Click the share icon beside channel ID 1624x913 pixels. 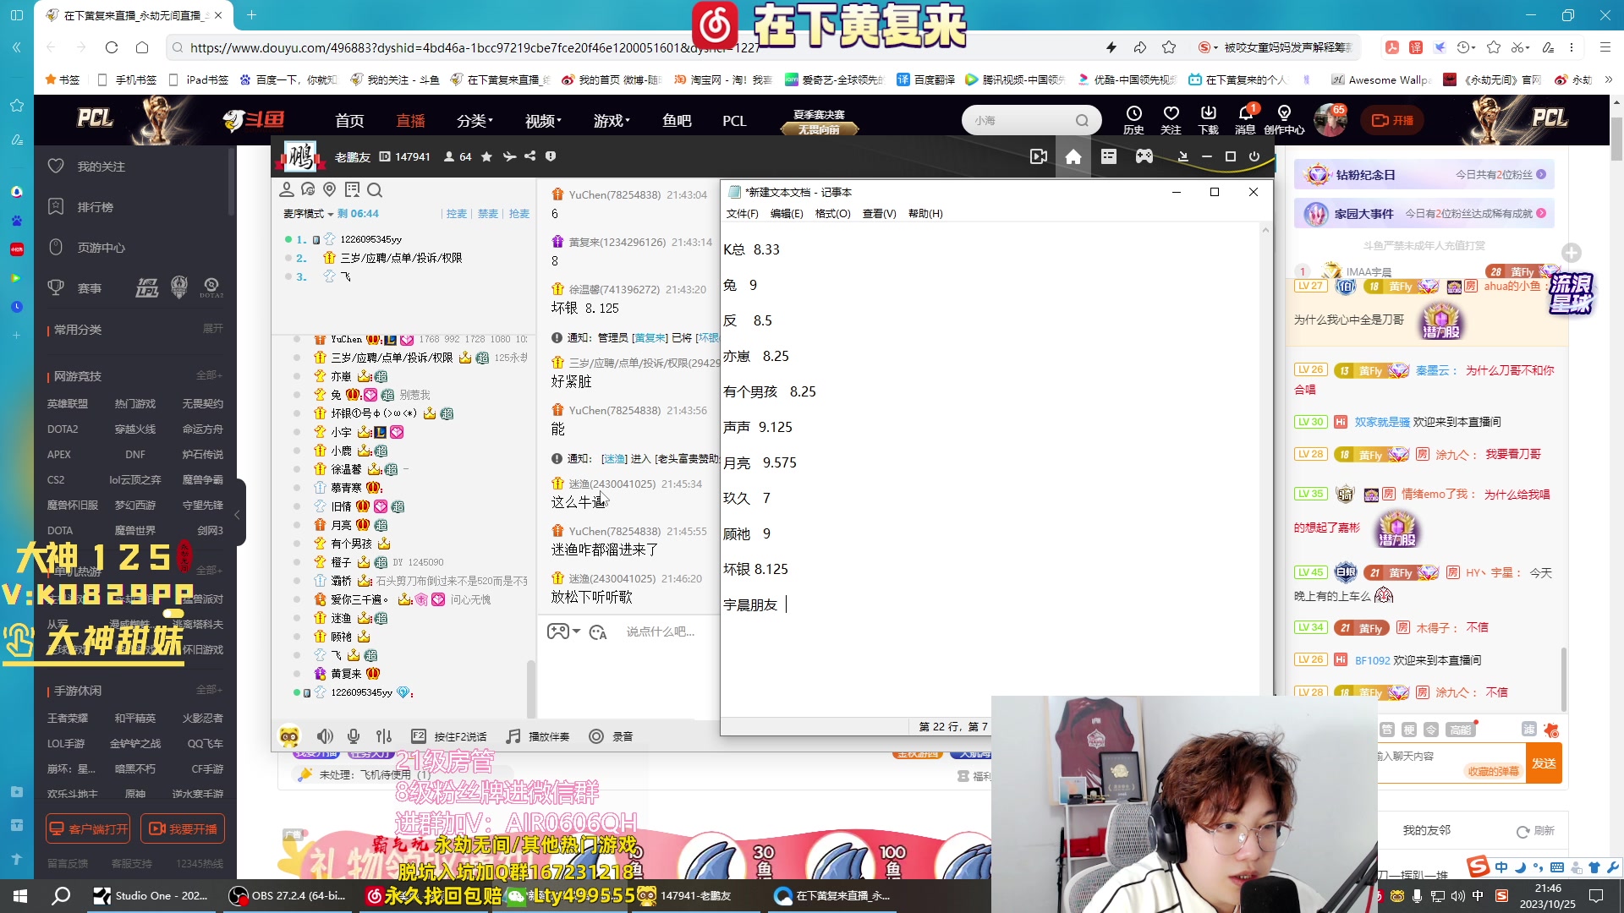[x=529, y=156]
